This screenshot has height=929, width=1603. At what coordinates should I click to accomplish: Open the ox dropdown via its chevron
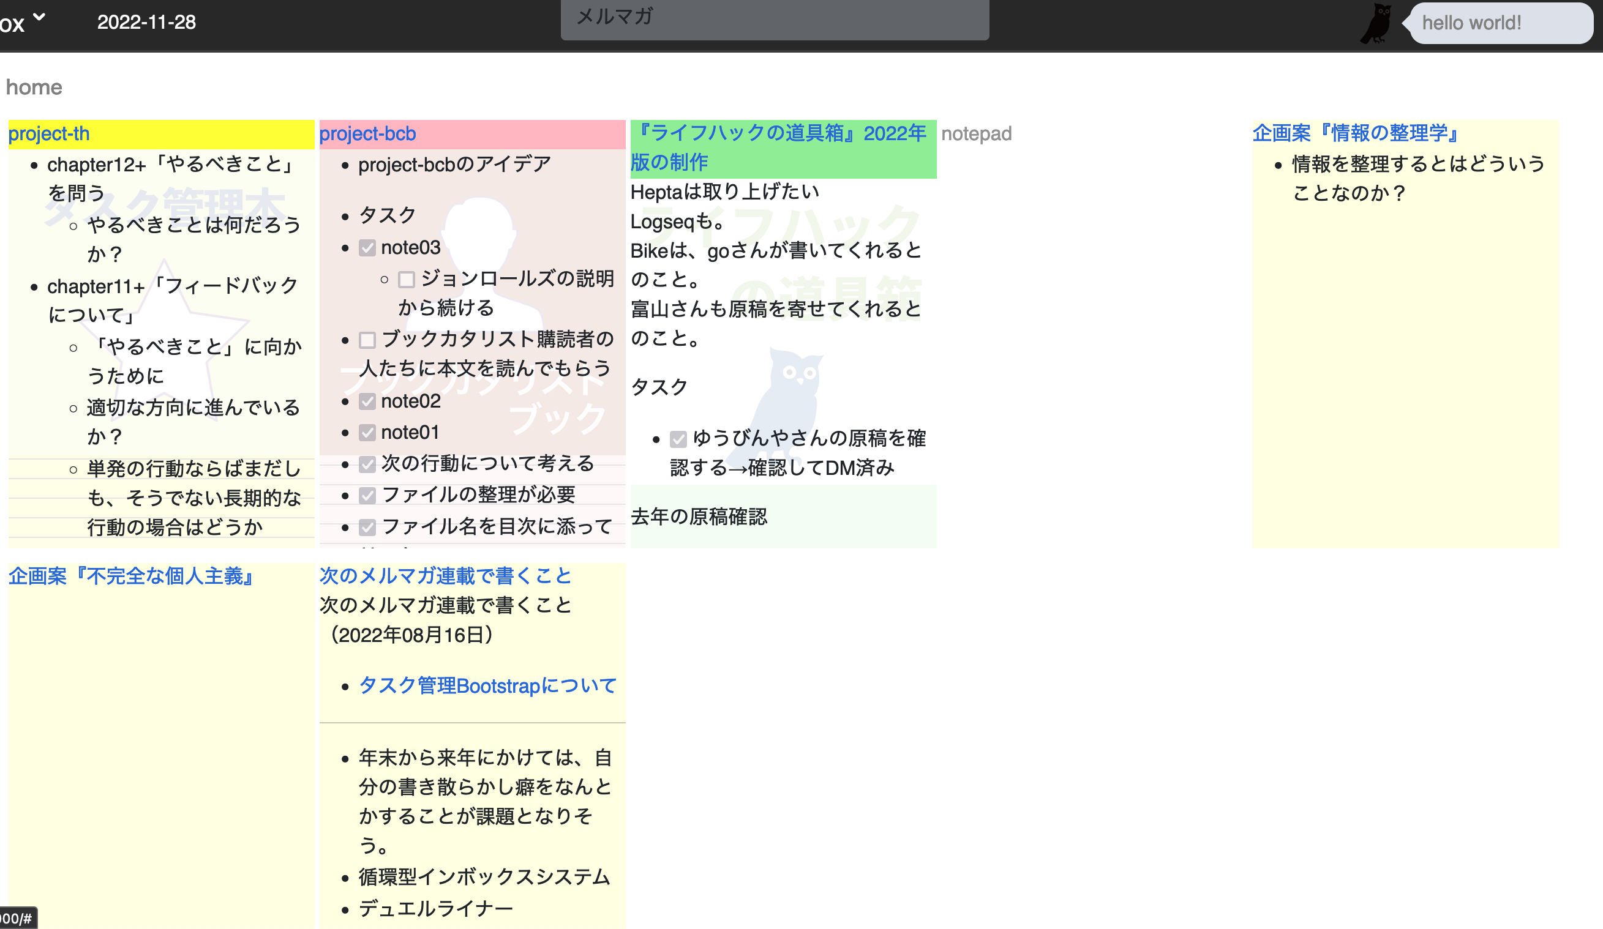pos(39,16)
